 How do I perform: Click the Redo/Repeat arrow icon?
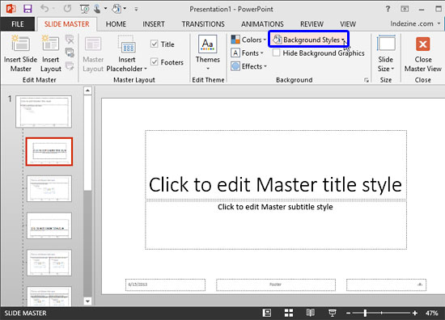click(x=67, y=9)
